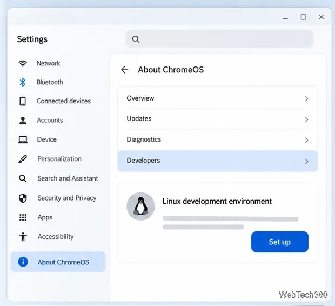Click the Linux penguin icon
The height and width of the screenshot is (306, 335).
tap(140, 207)
